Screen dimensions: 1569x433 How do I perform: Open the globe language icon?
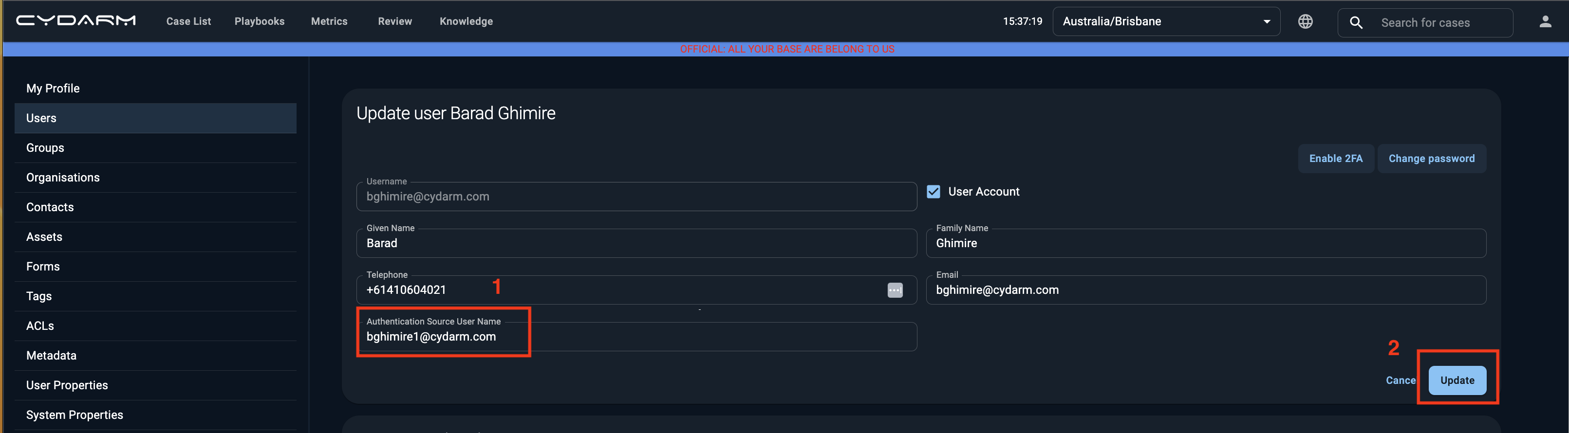tap(1305, 21)
